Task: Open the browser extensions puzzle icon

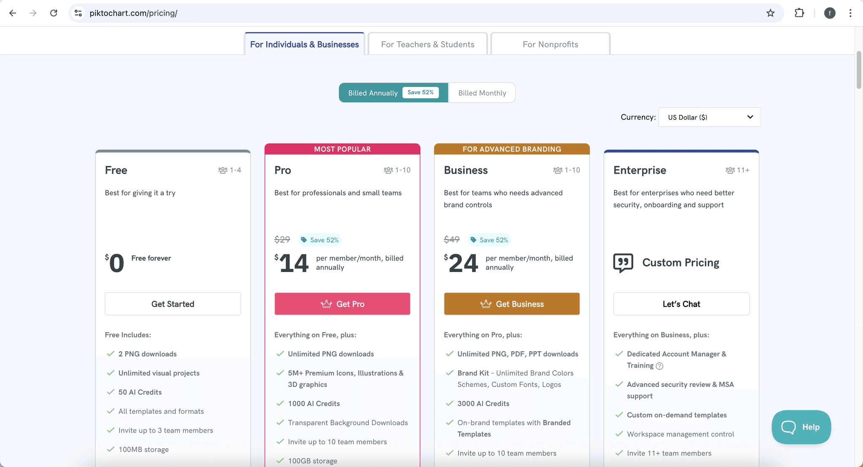Action: click(799, 13)
